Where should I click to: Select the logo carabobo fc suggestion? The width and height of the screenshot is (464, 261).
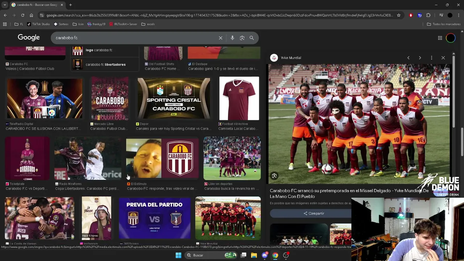(x=105, y=50)
